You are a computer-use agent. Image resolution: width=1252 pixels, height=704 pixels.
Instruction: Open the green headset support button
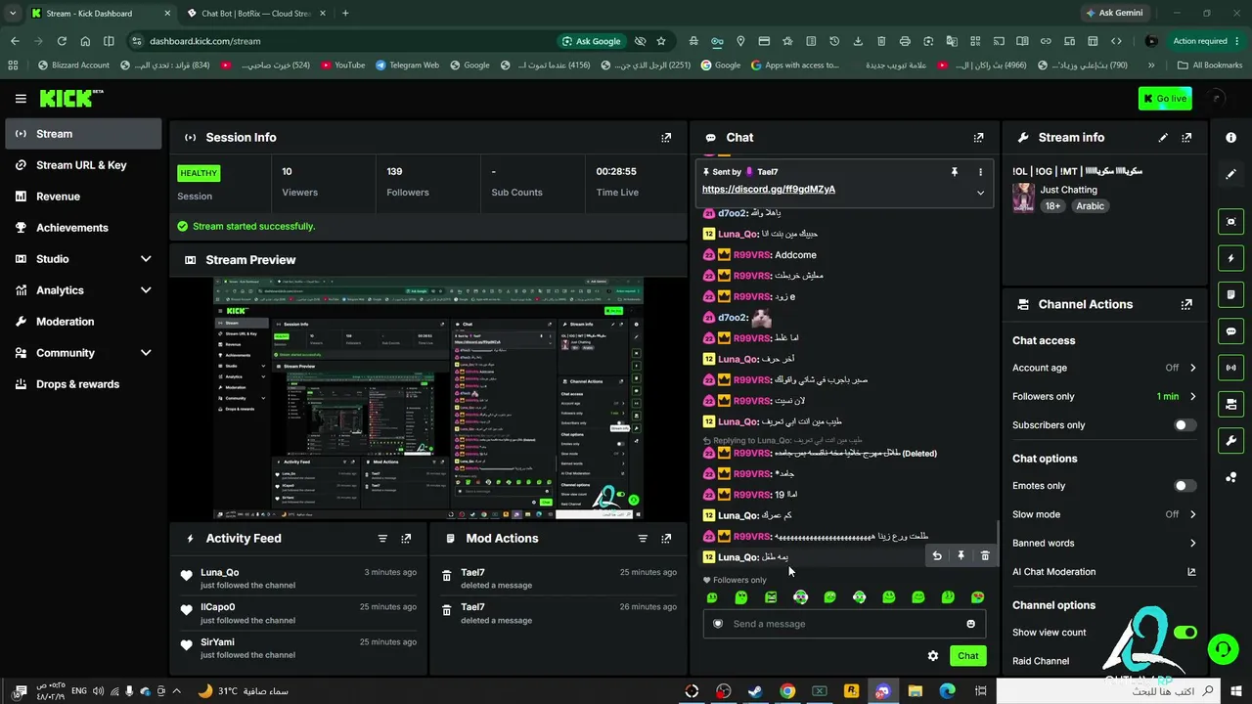[1222, 648]
